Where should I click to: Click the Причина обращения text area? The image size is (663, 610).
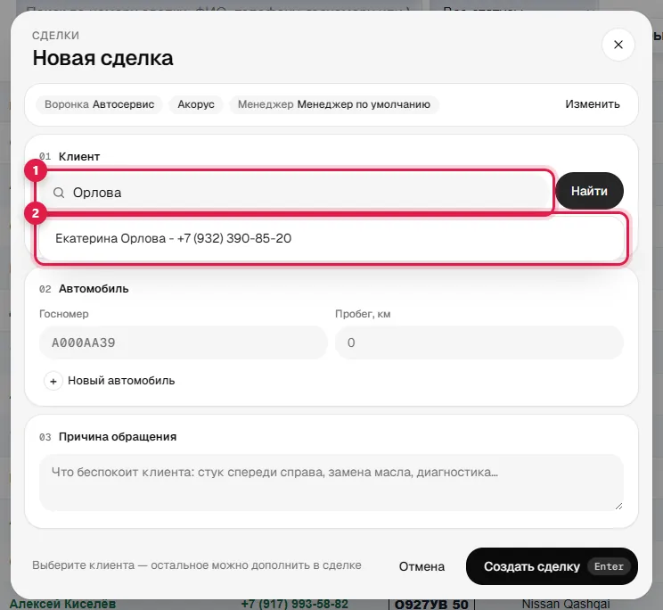[x=331, y=482]
